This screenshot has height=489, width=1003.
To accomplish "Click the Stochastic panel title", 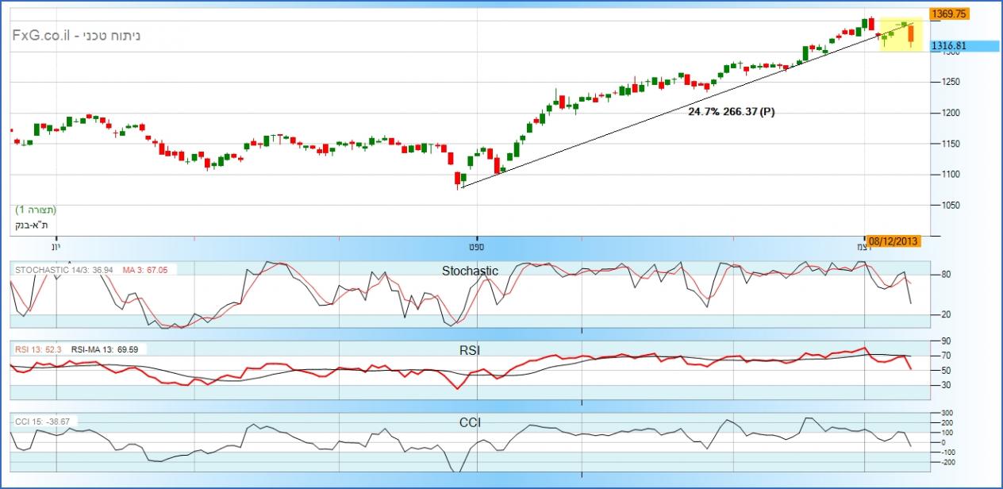I will (470, 271).
